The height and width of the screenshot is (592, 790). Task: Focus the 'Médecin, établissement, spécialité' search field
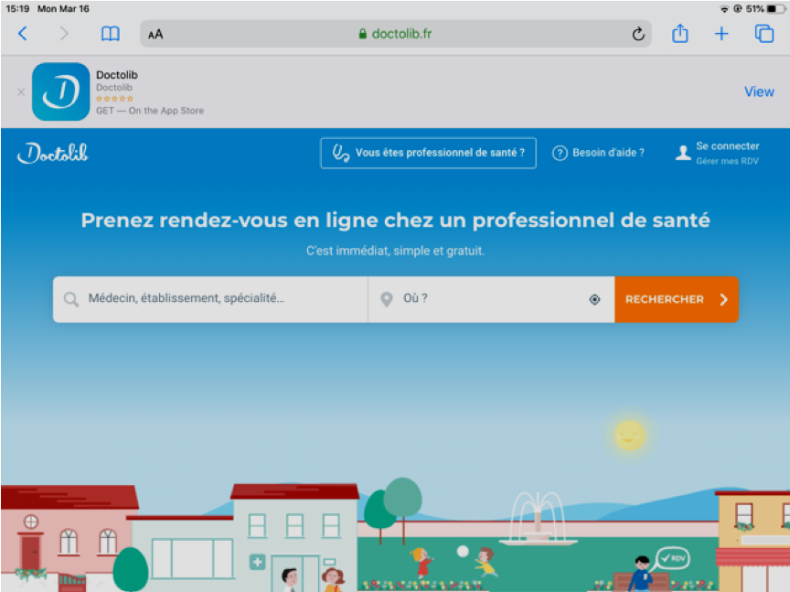(x=210, y=299)
